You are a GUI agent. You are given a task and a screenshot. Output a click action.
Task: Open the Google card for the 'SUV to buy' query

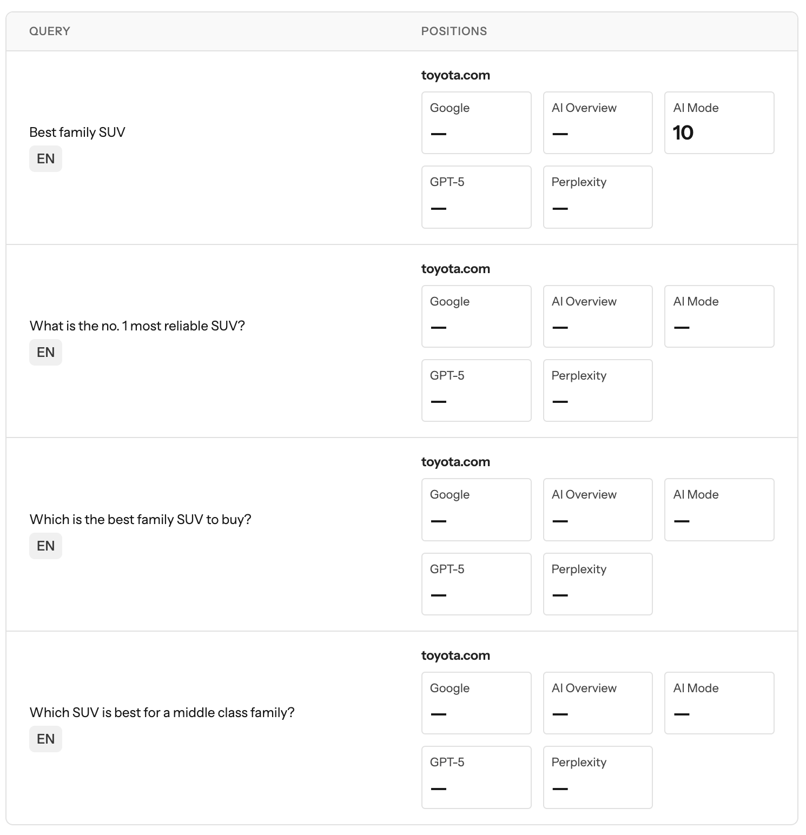click(476, 509)
